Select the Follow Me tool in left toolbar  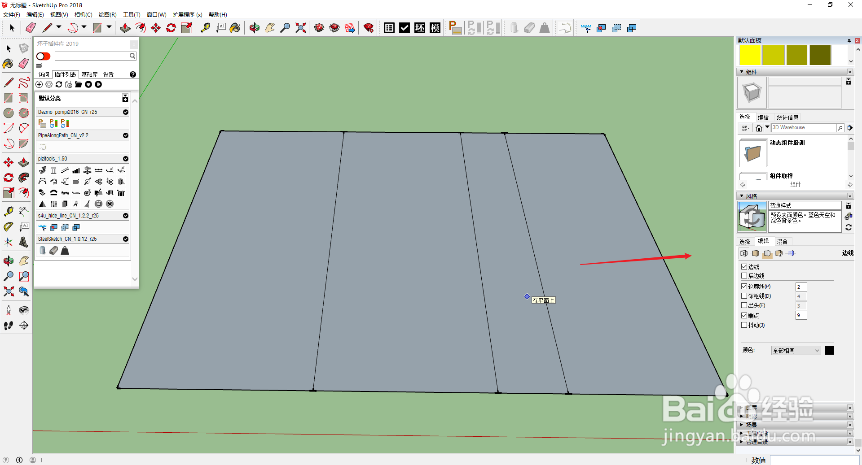[x=24, y=178]
